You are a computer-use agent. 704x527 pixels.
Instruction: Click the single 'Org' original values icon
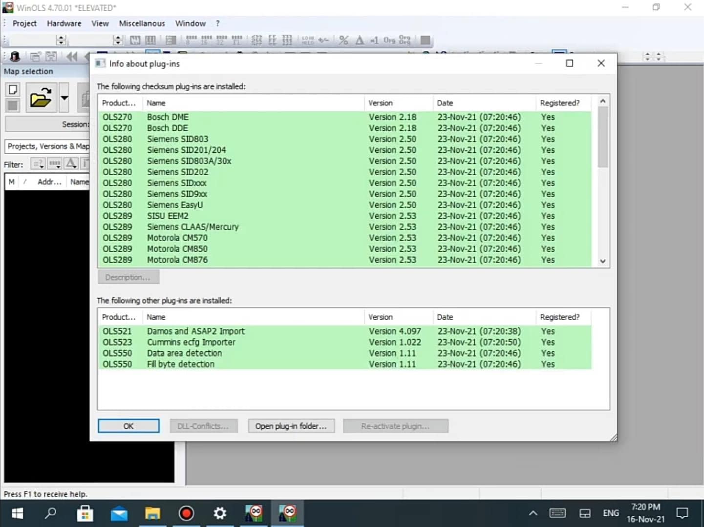(389, 41)
